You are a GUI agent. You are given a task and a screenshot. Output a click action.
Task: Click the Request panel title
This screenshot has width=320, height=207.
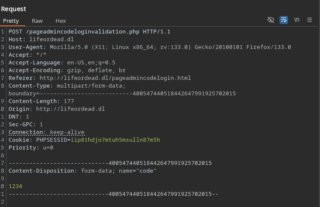[x=14, y=9]
